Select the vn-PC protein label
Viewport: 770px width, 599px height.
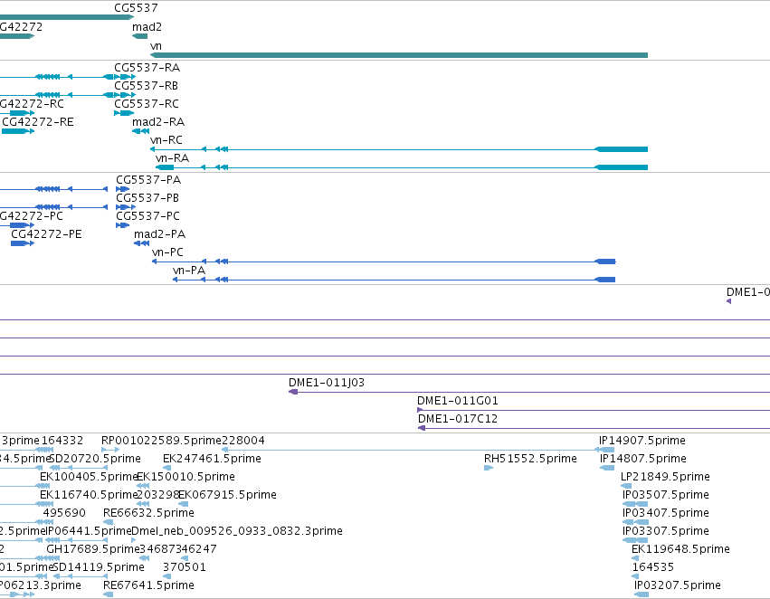168,252
